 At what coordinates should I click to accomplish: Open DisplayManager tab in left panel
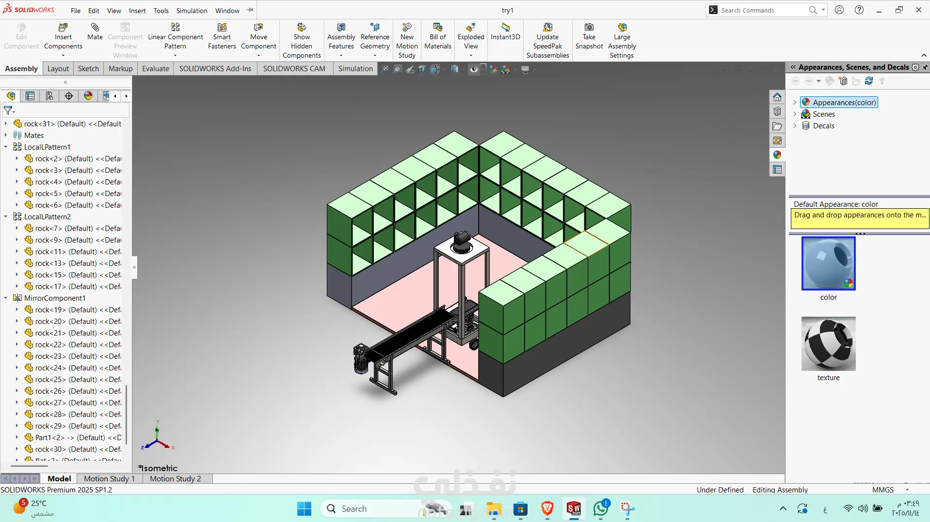tap(88, 96)
